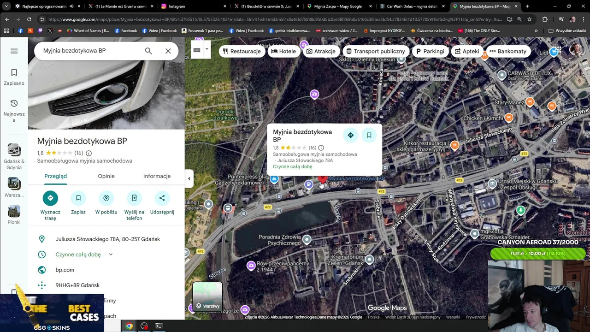Filter map by Restauracje

click(x=241, y=51)
